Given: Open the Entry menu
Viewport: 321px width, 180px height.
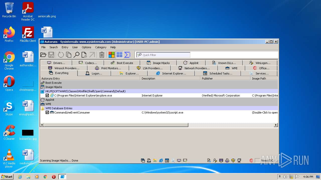Looking at the screenshot, I should (x=65, y=47).
